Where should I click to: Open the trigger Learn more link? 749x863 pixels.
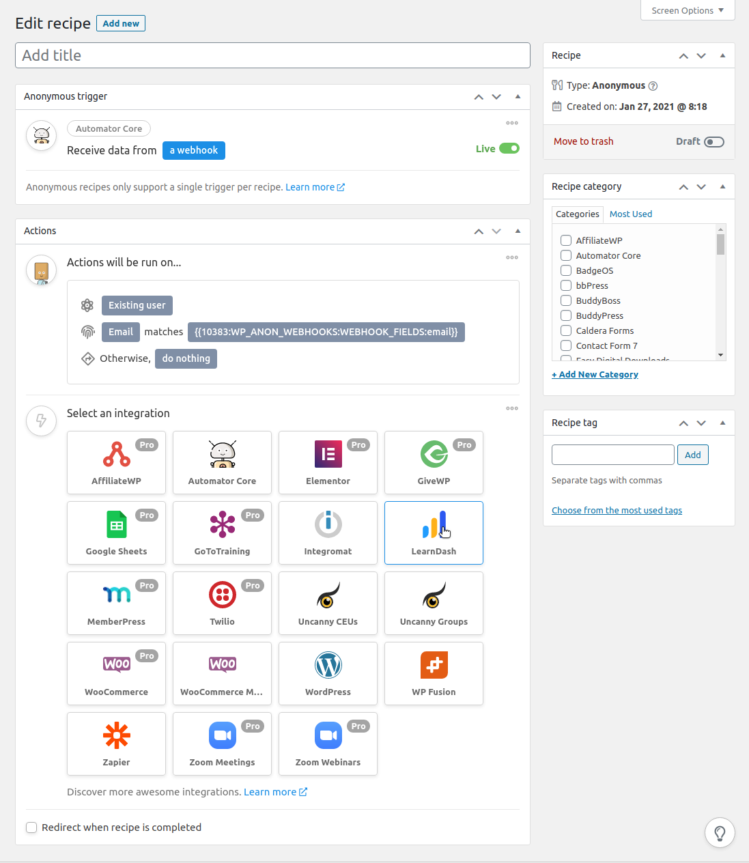click(315, 187)
